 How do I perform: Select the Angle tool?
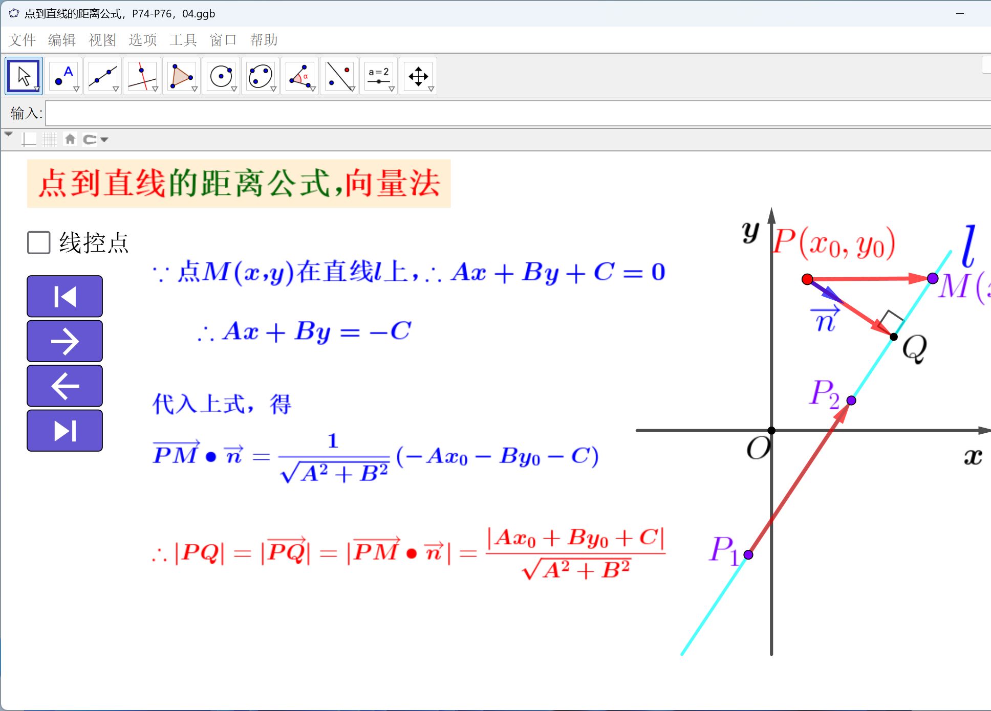[300, 76]
